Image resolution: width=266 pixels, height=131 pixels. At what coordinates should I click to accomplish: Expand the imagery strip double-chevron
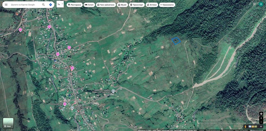261,126
